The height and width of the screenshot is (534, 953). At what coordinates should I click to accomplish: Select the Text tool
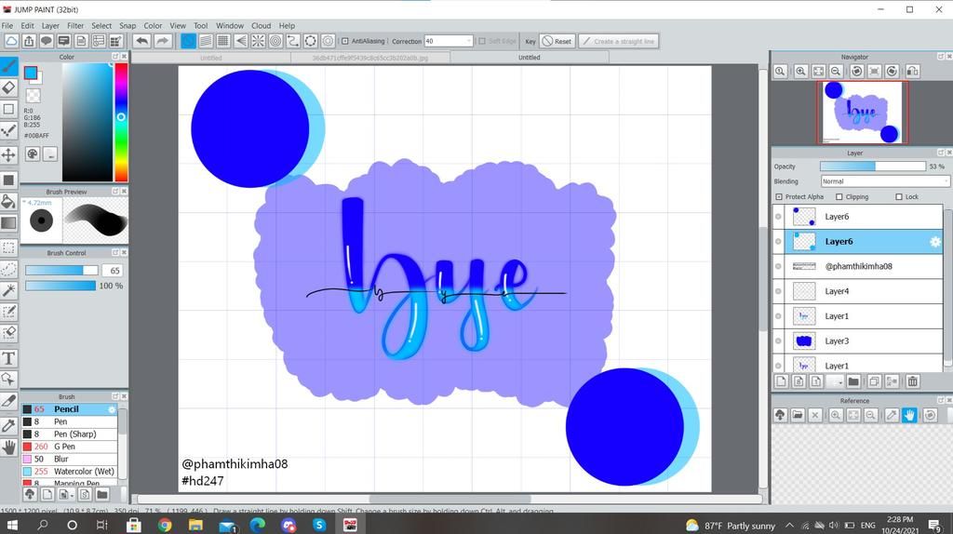tap(8, 358)
